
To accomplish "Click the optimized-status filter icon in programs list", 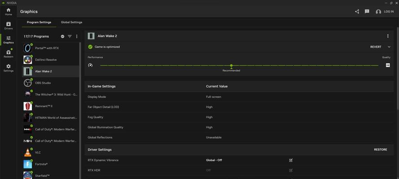I will click(x=62, y=37).
